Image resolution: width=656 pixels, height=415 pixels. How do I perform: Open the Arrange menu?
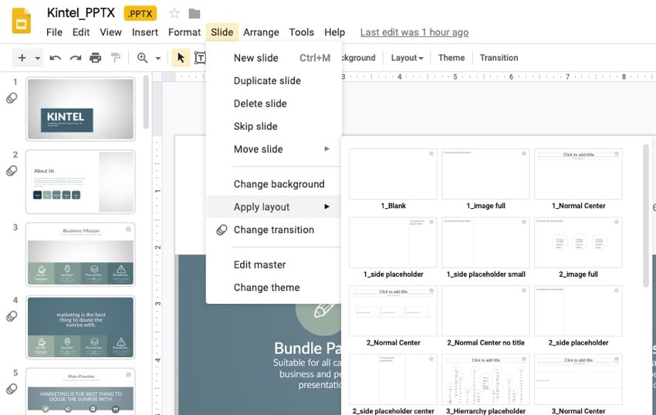click(261, 32)
